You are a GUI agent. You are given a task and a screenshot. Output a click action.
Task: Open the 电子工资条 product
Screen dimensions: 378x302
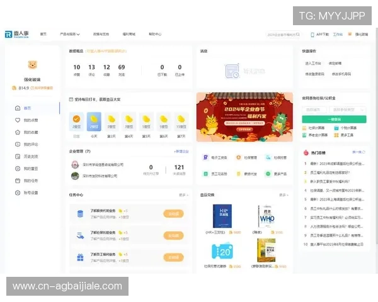point(214,157)
